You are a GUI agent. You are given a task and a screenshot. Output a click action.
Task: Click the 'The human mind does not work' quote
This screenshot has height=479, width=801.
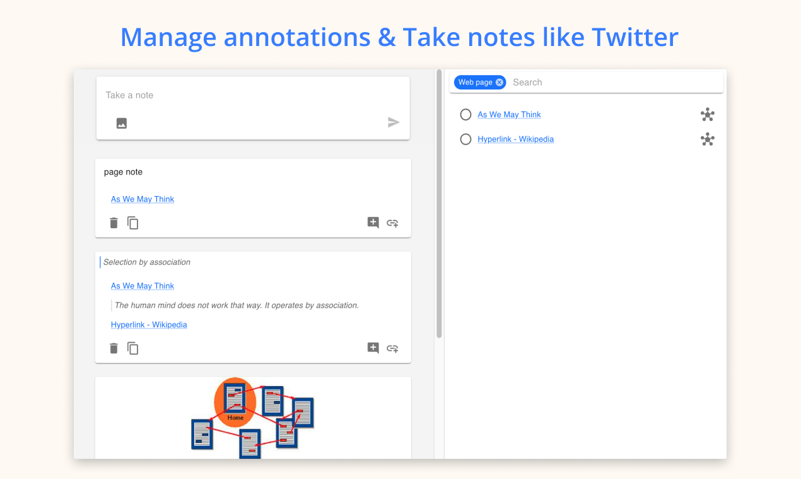[237, 306]
